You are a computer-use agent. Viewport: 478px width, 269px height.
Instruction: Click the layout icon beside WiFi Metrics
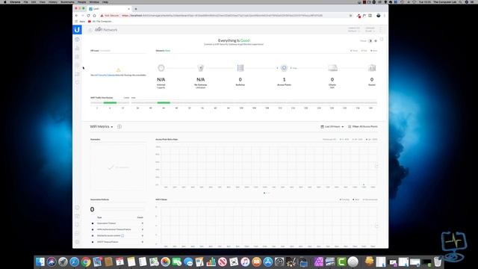point(119,126)
